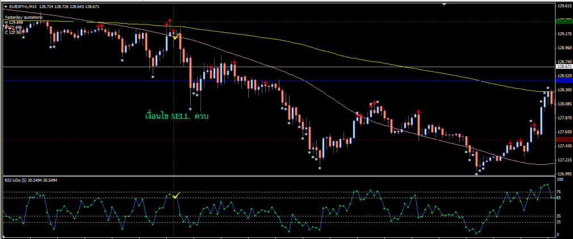The width and height of the screenshot is (573, 239).
Task: Click the 100 level on RSI scale
Action: click(561, 180)
